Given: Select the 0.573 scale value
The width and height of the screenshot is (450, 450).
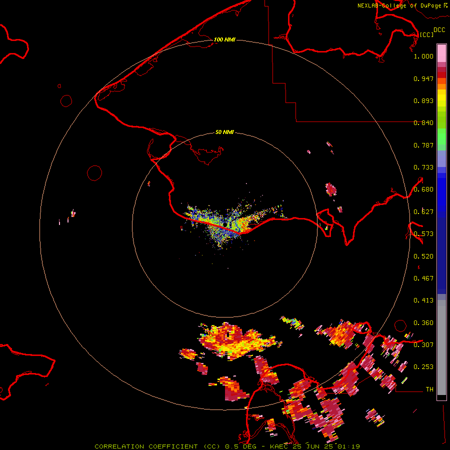Looking at the screenshot, I should (423, 234).
